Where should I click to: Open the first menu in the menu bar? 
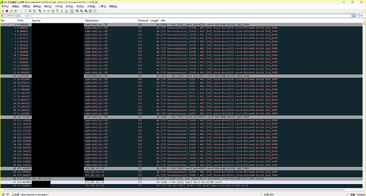5,6
